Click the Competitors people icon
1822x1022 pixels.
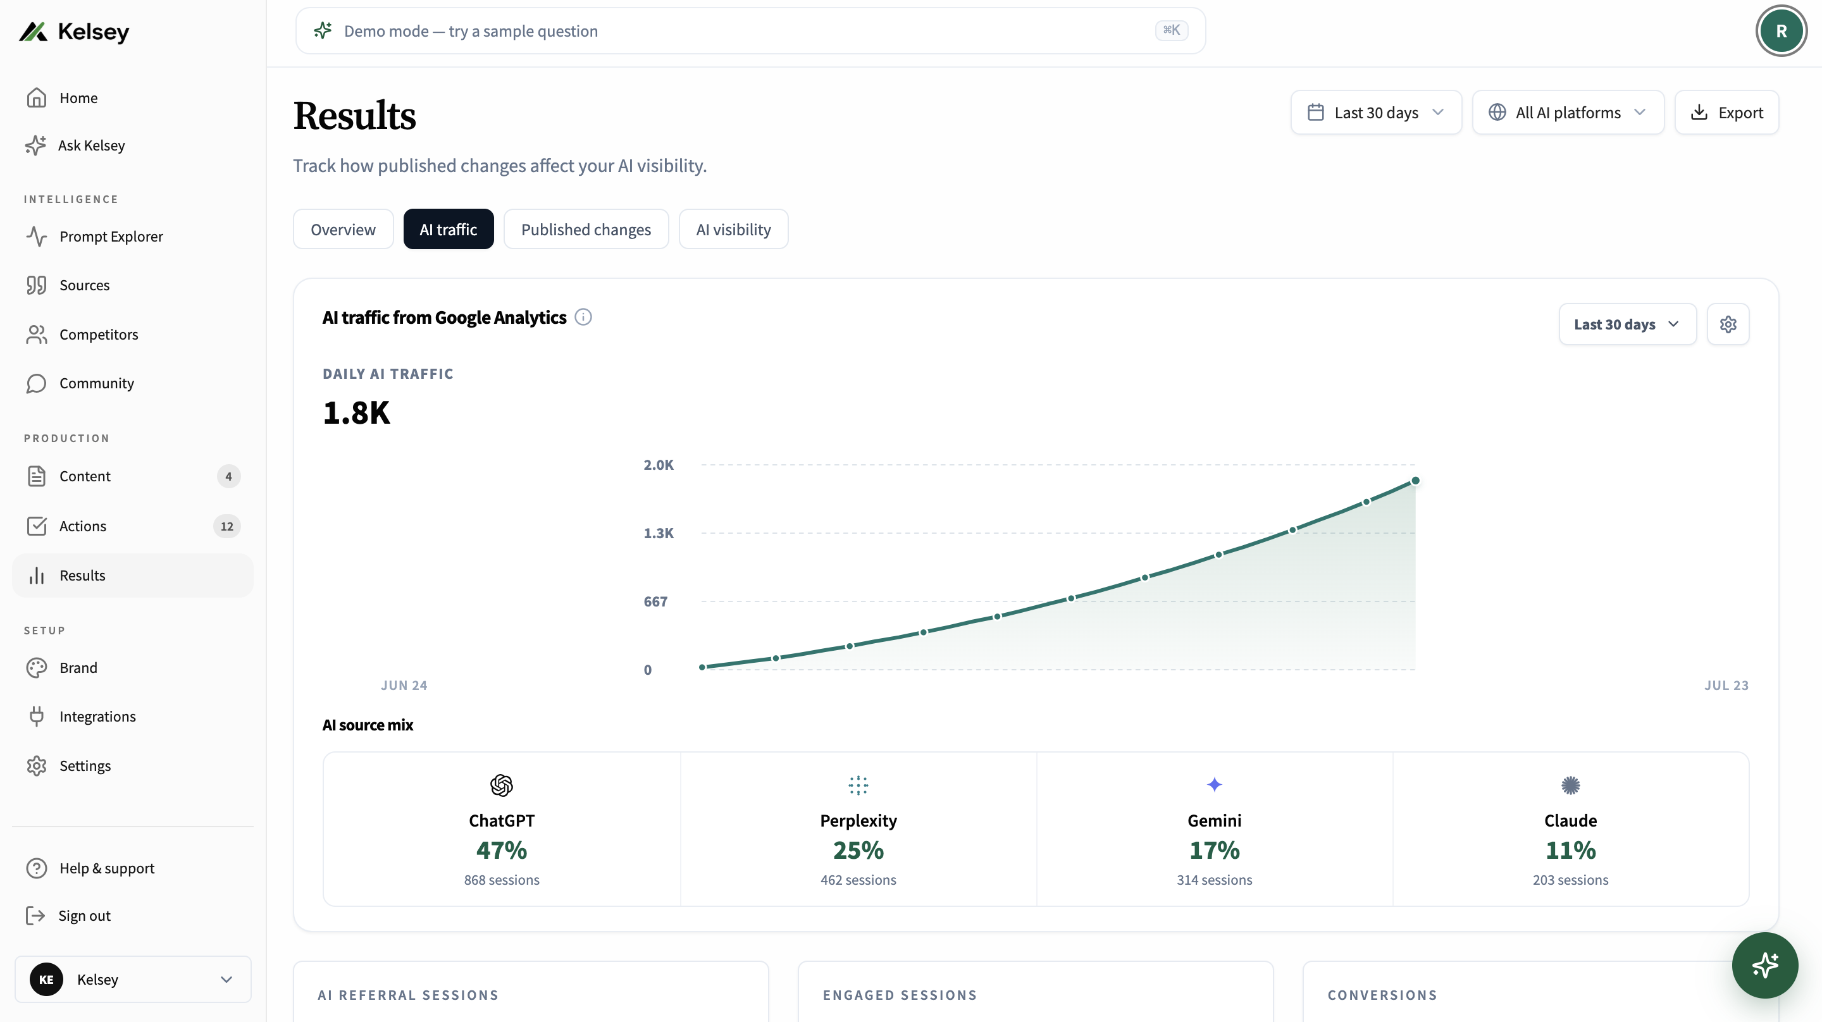(x=36, y=334)
